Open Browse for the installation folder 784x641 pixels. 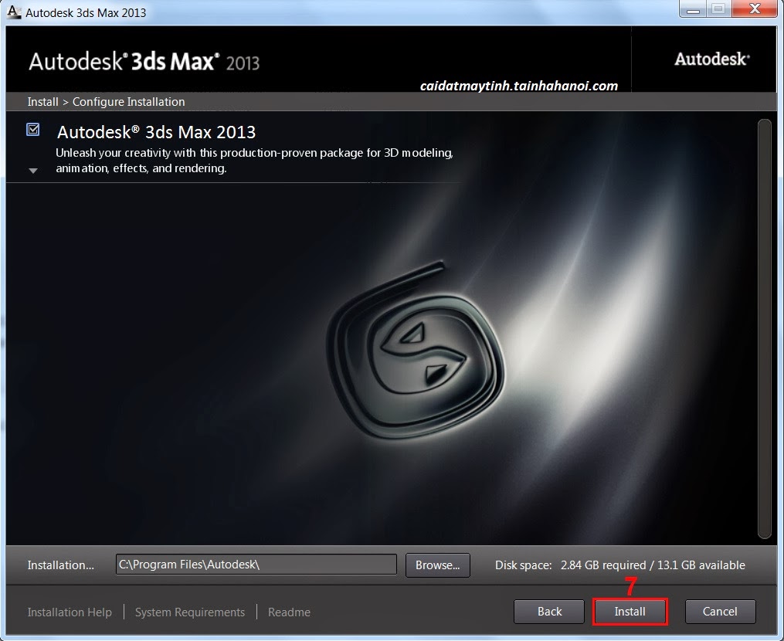pyautogui.click(x=437, y=565)
